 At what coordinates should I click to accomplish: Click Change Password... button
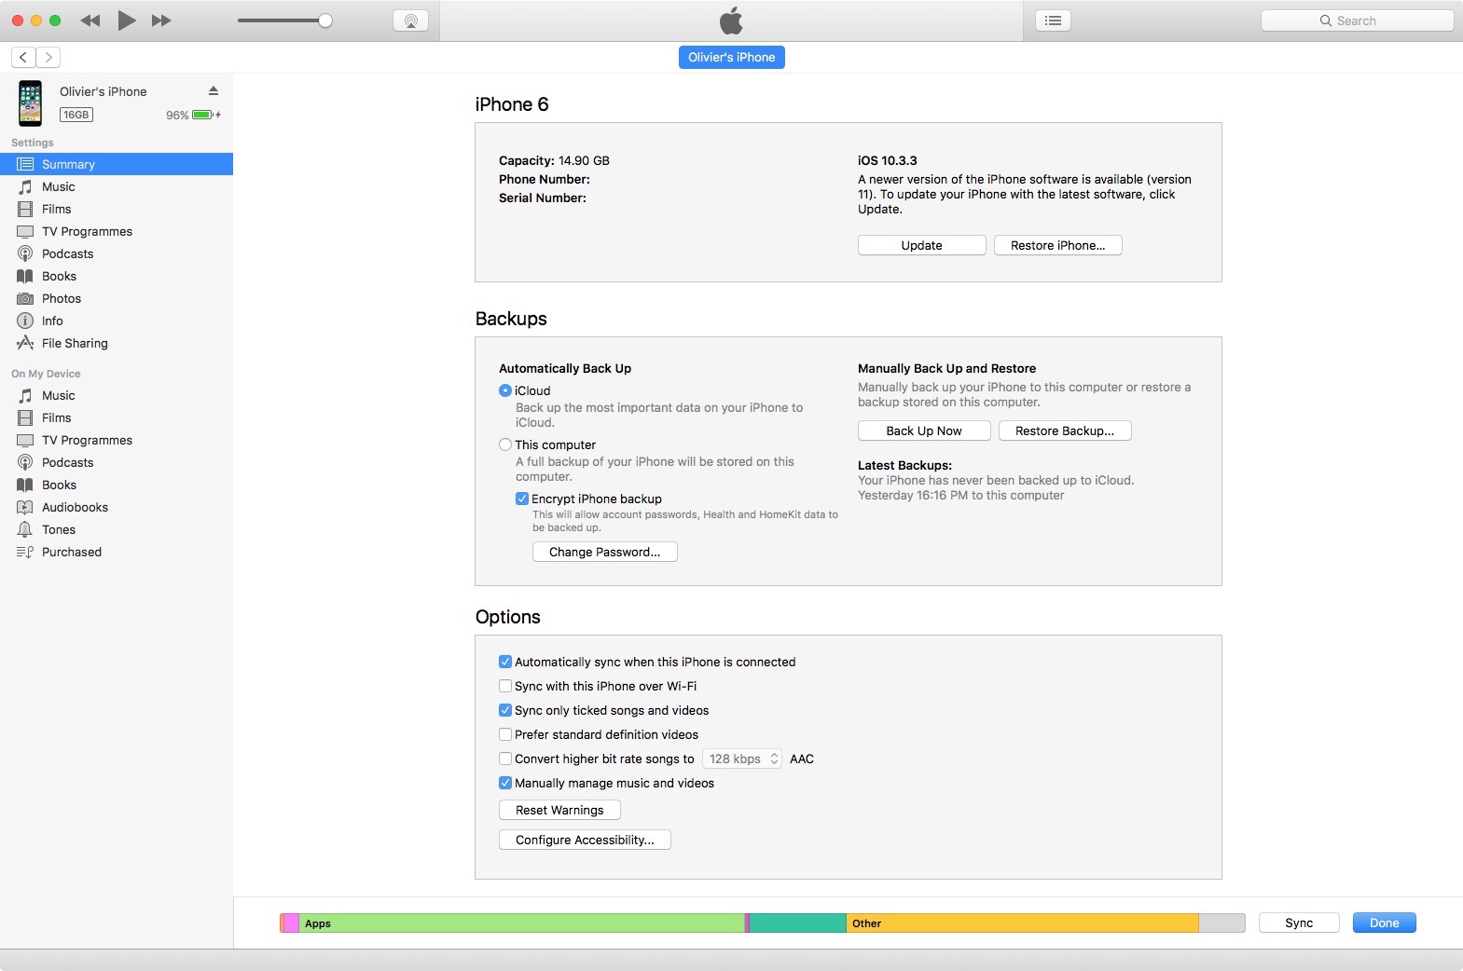[605, 552]
